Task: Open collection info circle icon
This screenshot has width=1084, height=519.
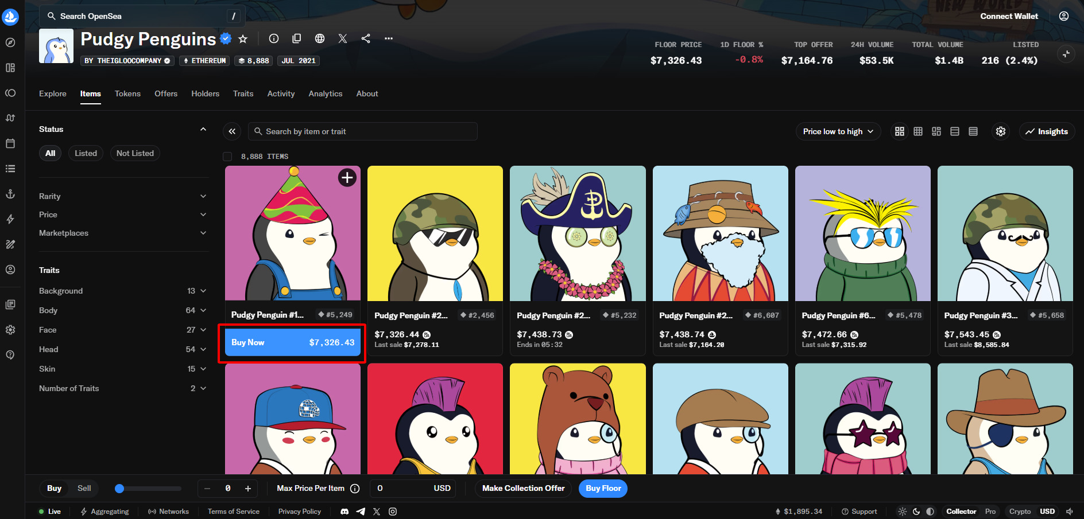Action: pyautogui.click(x=274, y=38)
